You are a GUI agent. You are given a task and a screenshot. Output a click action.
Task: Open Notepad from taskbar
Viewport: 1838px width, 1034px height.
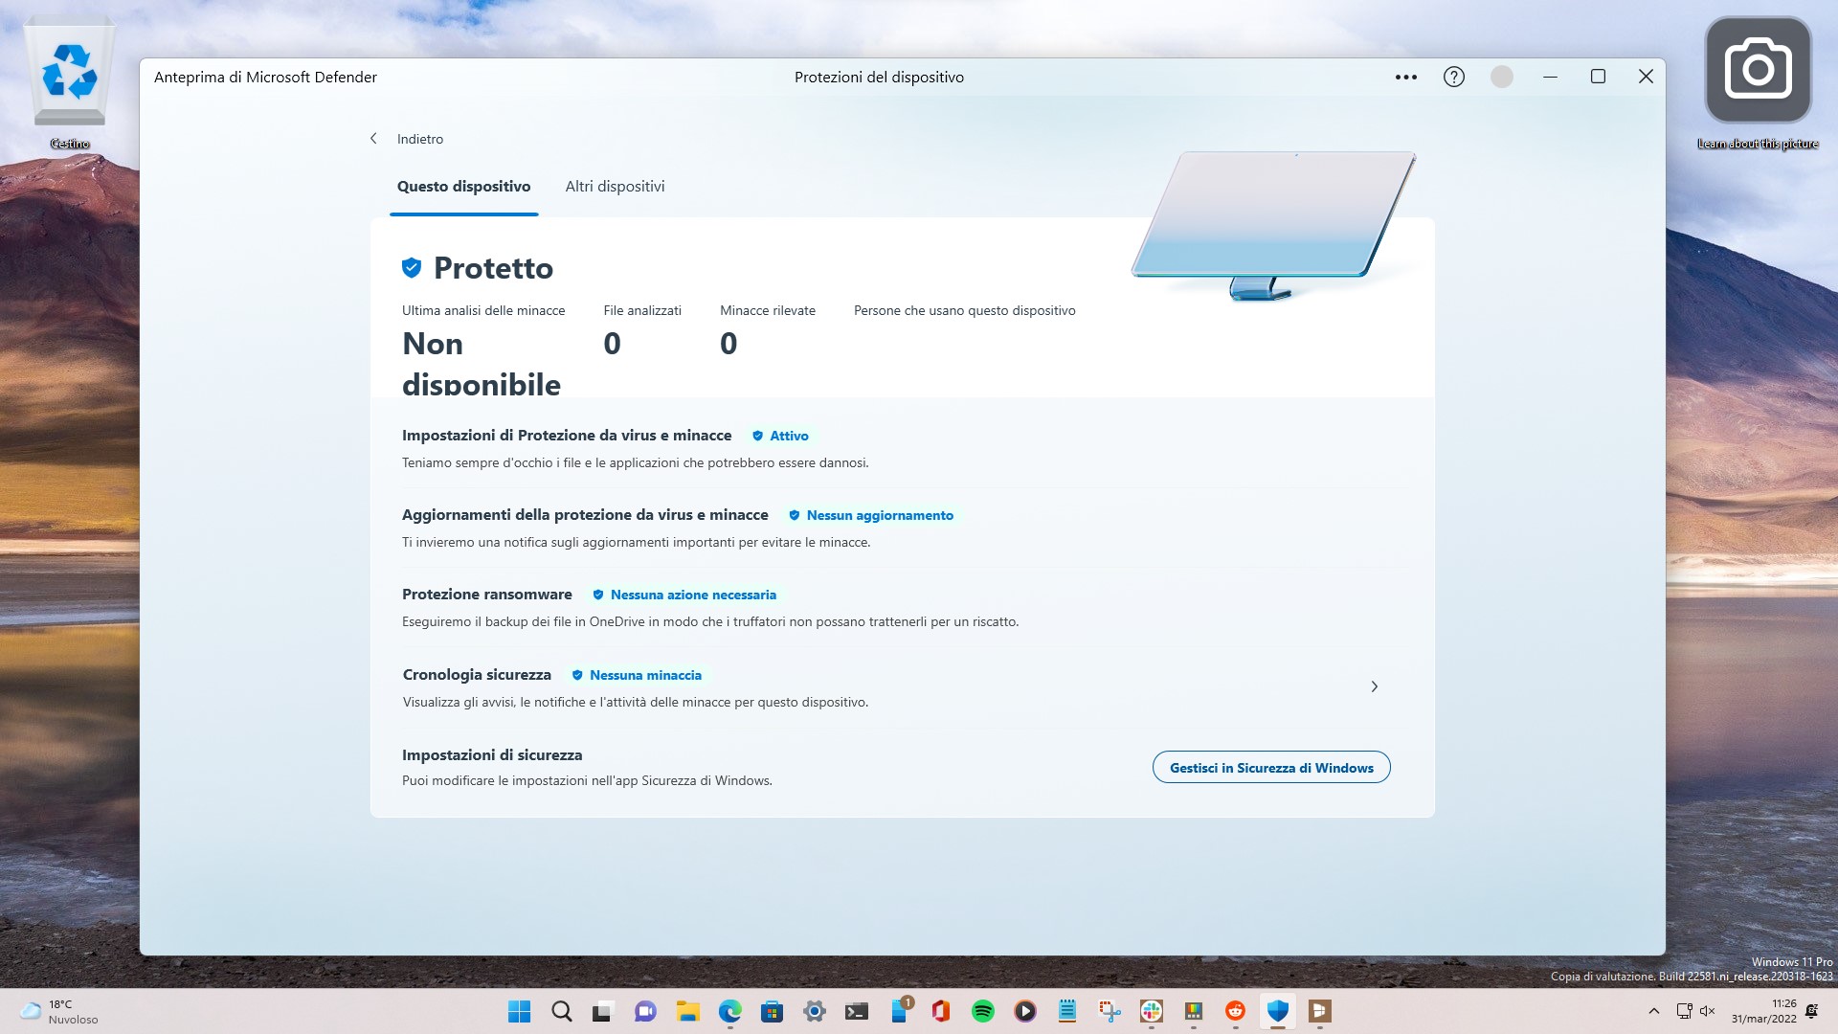[x=1066, y=1011]
